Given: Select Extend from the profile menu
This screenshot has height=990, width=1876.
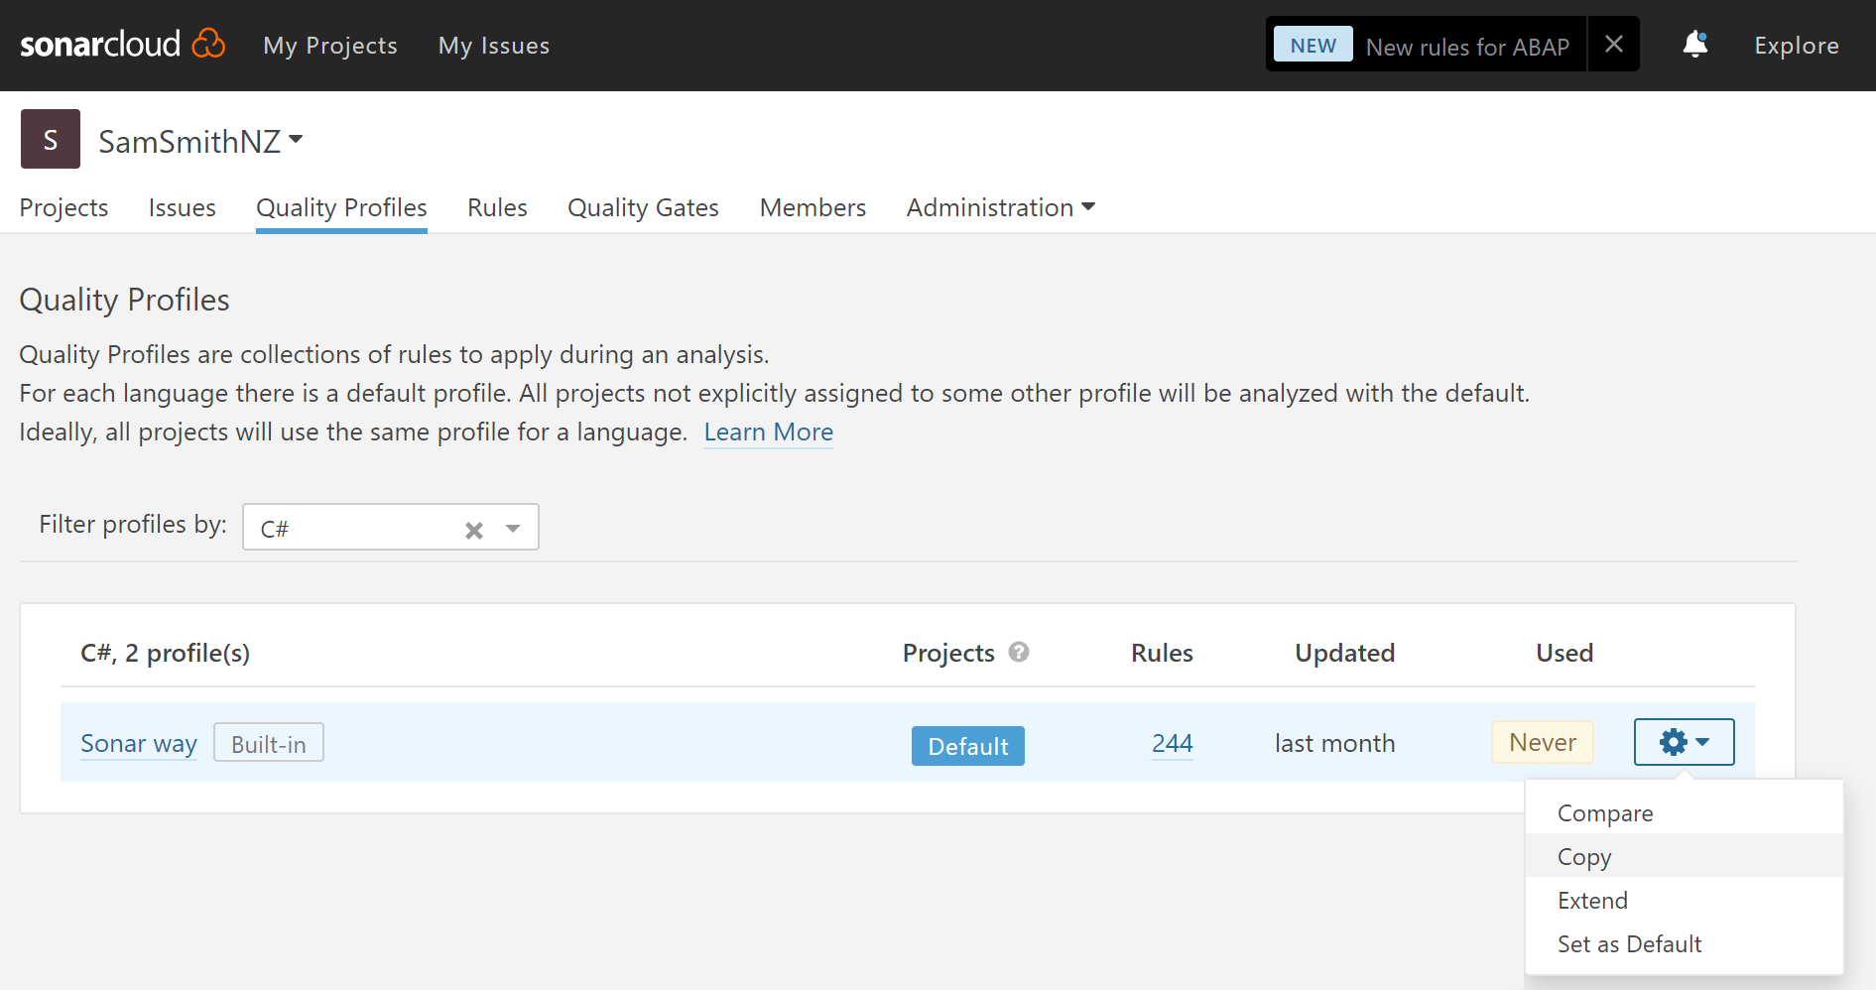Looking at the screenshot, I should pyautogui.click(x=1592, y=901).
